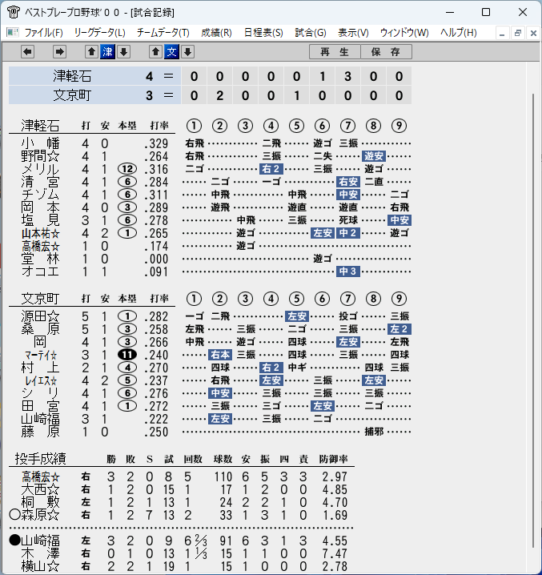This screenshot has height=575, width=542.
Task: Select the blue 文 team icon
Action: 171,52
